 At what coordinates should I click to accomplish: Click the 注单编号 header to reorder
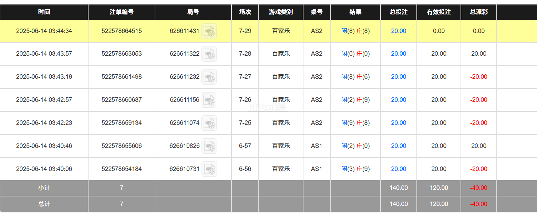121,12
